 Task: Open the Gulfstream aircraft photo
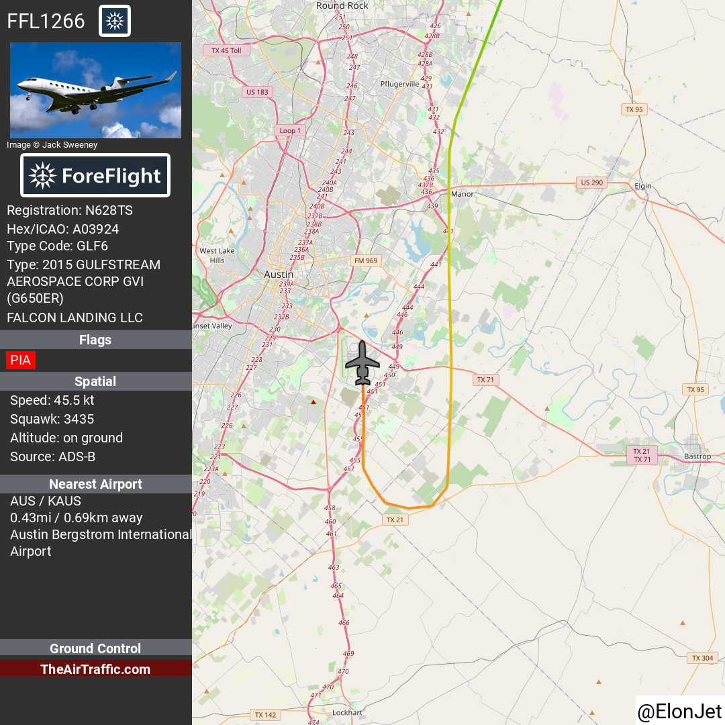tap(96, 90)
